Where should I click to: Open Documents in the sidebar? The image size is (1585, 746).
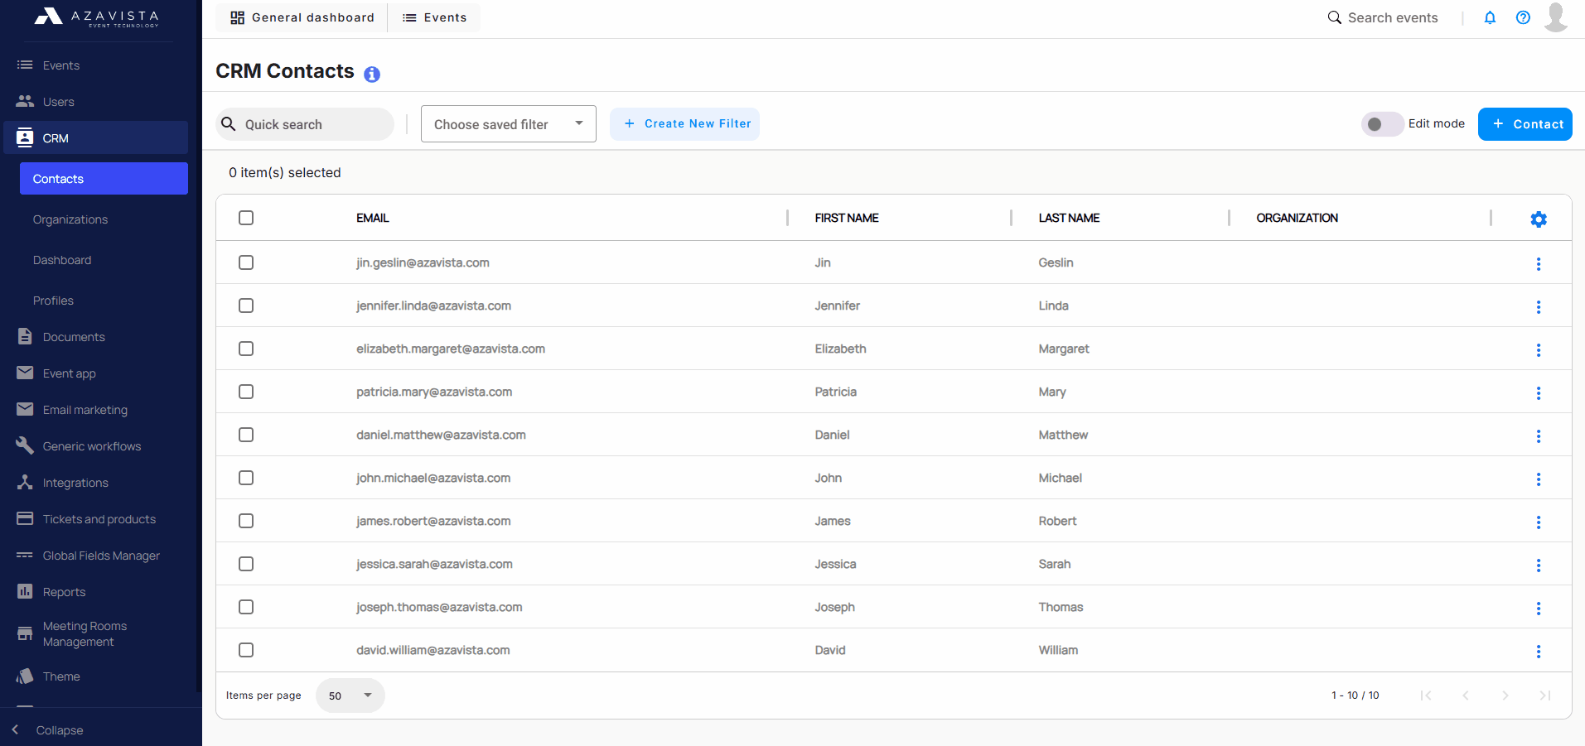pos(95,337)
